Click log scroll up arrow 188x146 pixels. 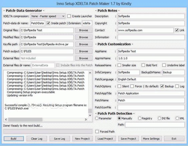coord(90,73)
